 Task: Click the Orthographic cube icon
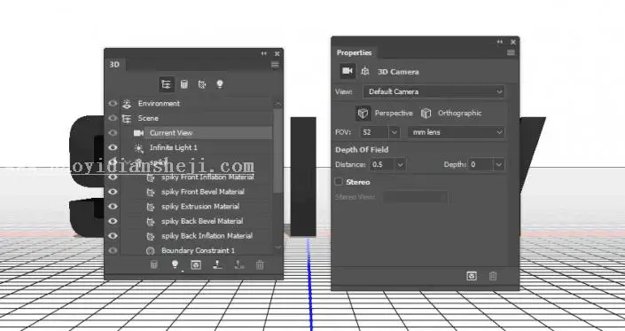pyautogui.click(x=426, y=114)
